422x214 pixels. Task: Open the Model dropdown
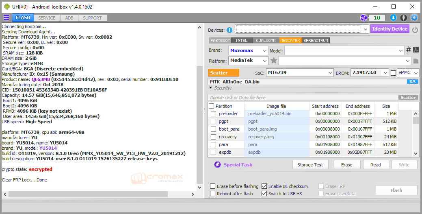click(x=401, y=51)
